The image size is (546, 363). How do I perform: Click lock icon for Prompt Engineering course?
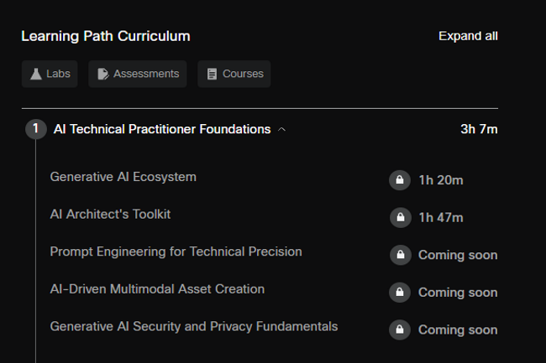tap(400, 255)
